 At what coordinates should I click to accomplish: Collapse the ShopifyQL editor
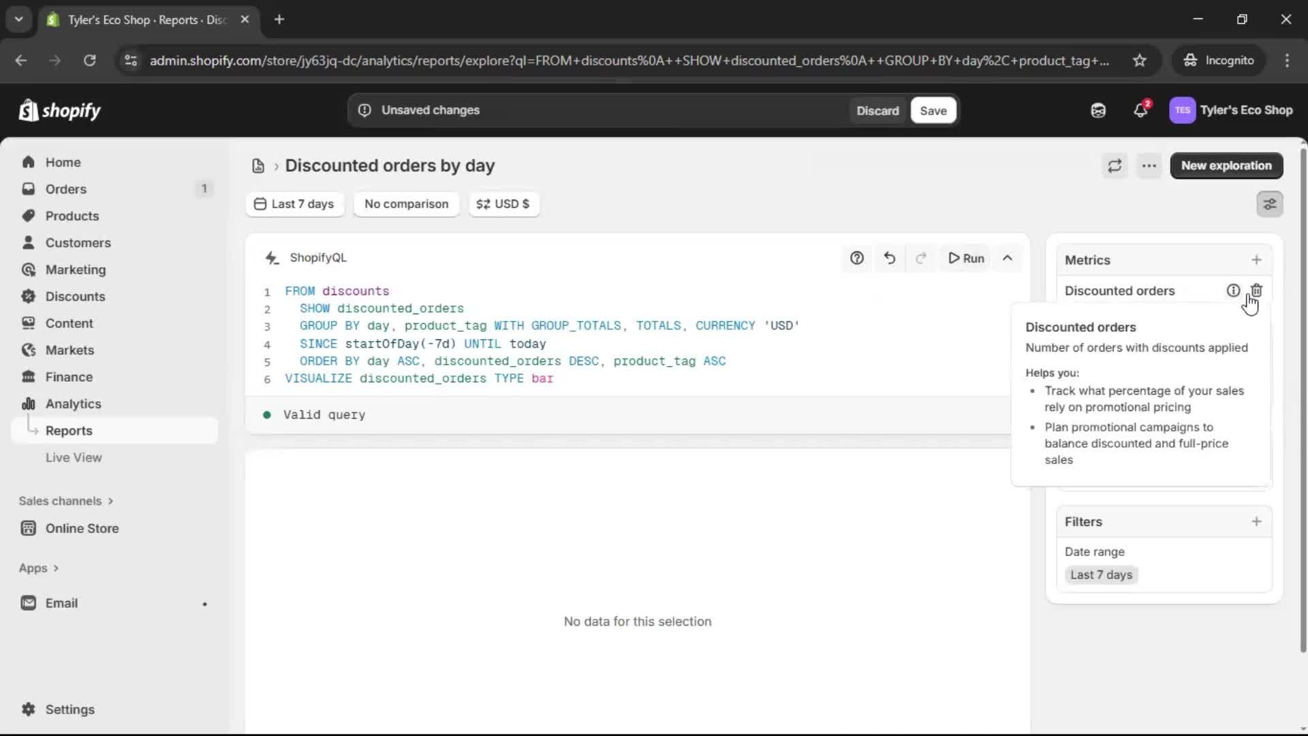(1007, 258)
